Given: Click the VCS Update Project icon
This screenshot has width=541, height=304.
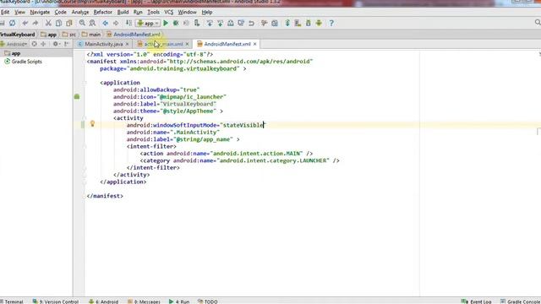Looking at the screenshot, I should [x=210, y=23].
